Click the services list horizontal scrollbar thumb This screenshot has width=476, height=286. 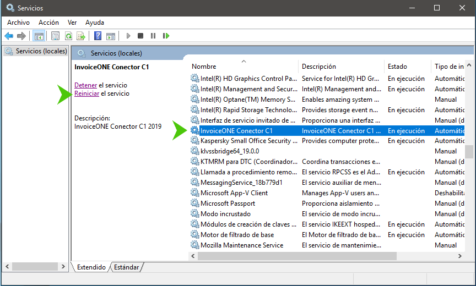point(297,256)
